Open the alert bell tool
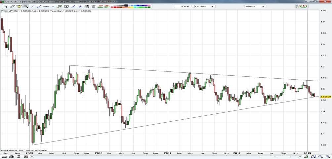Image resolution: width=332 pixels, height=159 pixels. 20,6
